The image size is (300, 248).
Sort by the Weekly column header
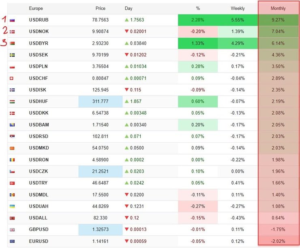238,9
